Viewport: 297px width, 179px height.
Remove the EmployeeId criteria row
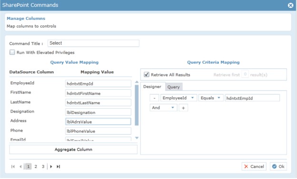[154, 98]
